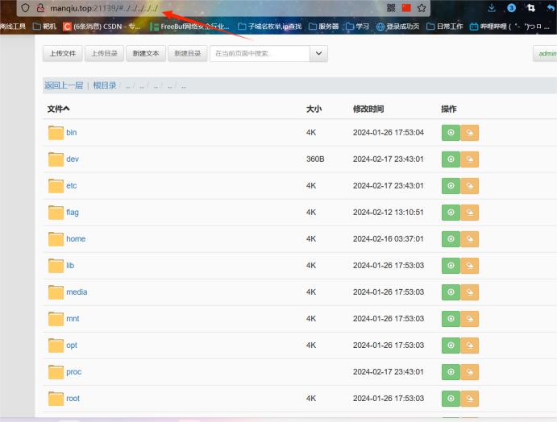557x422 pixels.
Task: Open the 登录成功页 bookmark
Action: click(x=398, y=27)
